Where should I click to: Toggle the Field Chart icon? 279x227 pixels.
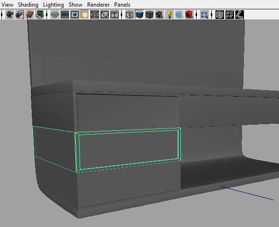coord(95,14)
